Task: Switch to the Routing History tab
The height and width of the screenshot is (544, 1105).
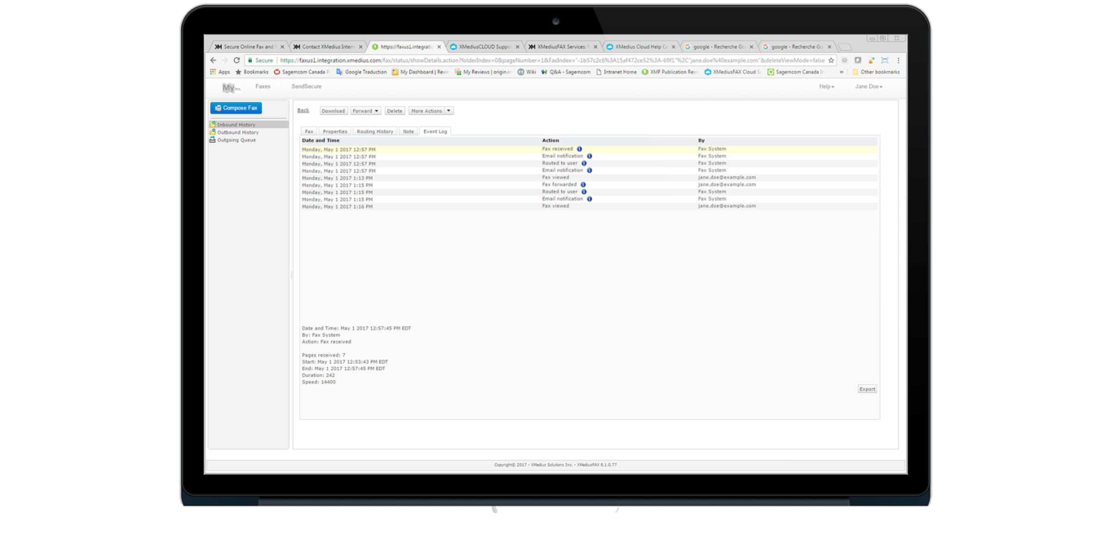Action: click(374, 131)
